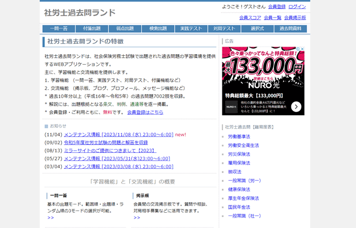This screenshot has width=356, height=228.
Task: Open the 対局テスト menu tab
Action: [224, 29]
